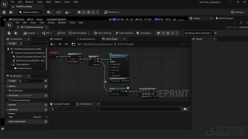Close the Find Results tab
The image size is (248, 139).
click(x=98, y=104)
